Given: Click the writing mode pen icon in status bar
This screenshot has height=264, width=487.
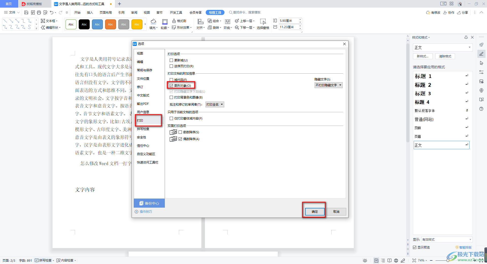Looking at the screenshot, I should [403, 260].
